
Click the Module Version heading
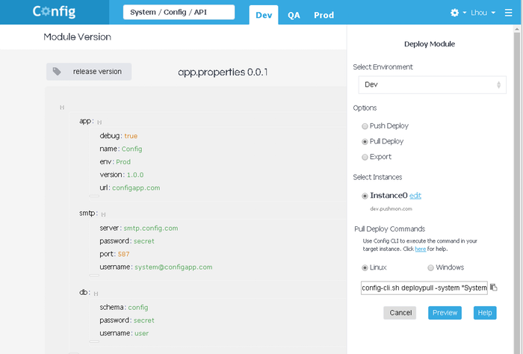point(78,37)
